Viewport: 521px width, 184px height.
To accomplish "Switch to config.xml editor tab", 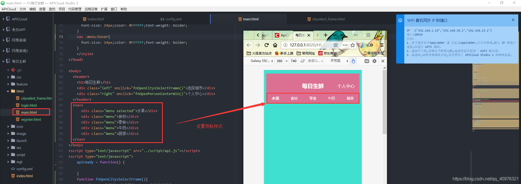I will coord(171,19).
